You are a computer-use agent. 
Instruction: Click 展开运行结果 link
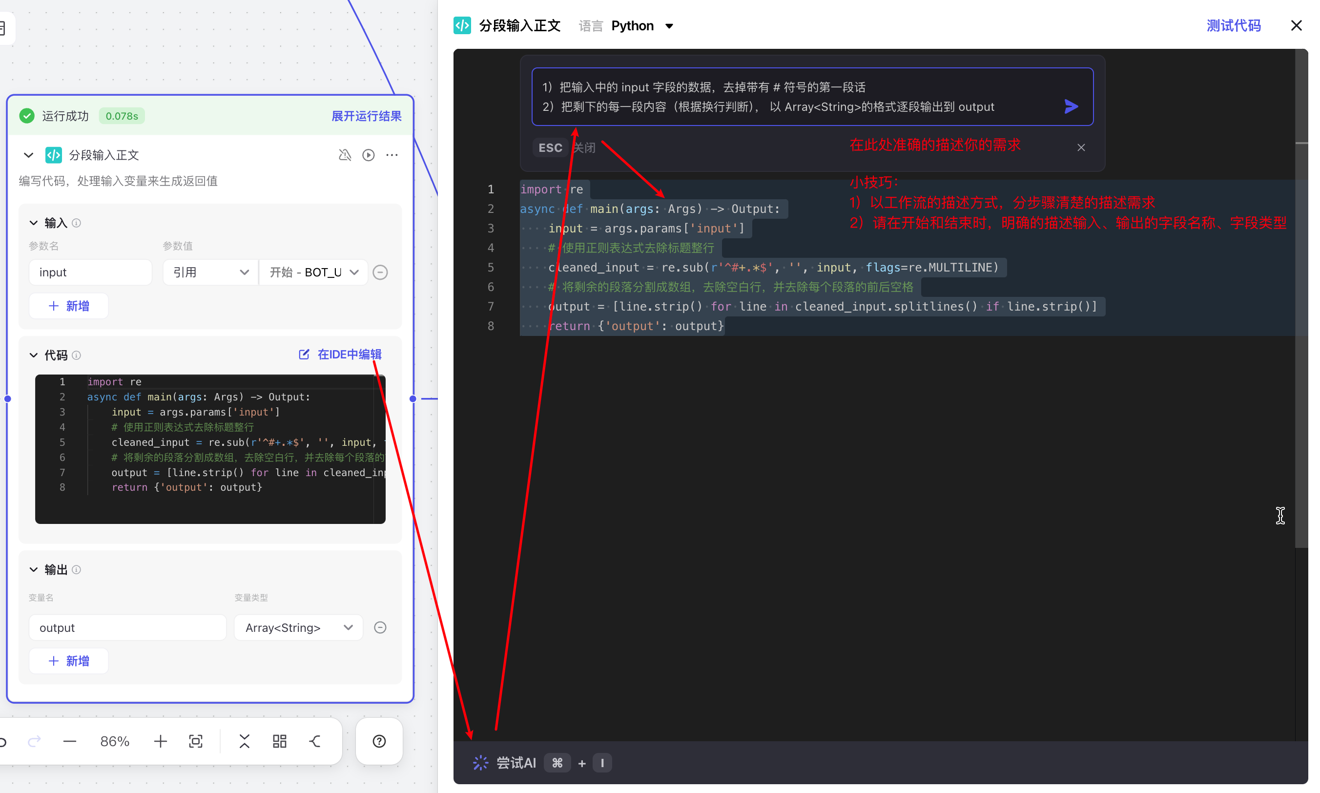[366, 116]
